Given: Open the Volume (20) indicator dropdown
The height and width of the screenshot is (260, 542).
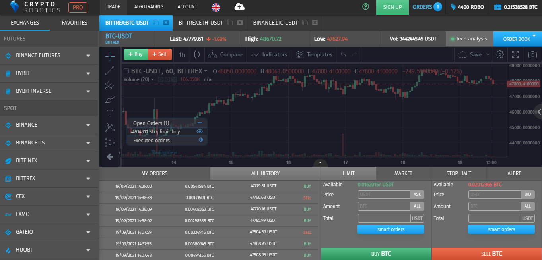Looking at the screenshot, I should 152,79.
